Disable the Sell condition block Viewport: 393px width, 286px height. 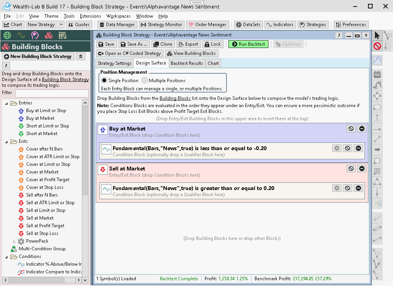(x=348, y=188)
